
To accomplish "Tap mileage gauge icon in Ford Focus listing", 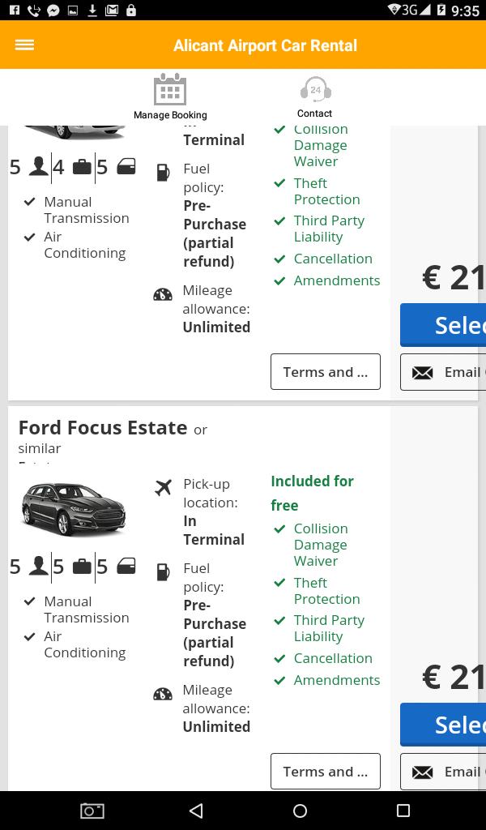I will coord(163,694).
